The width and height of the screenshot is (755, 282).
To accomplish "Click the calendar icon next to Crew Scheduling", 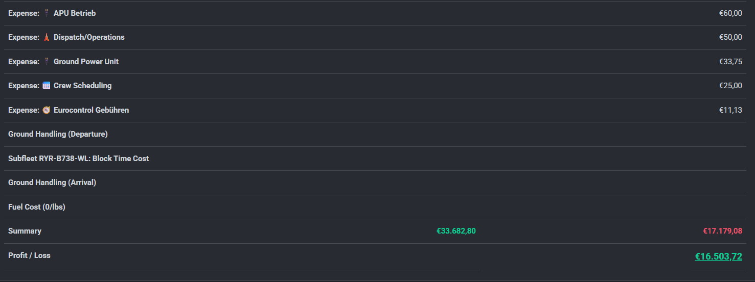I will (x=47, y=86).
